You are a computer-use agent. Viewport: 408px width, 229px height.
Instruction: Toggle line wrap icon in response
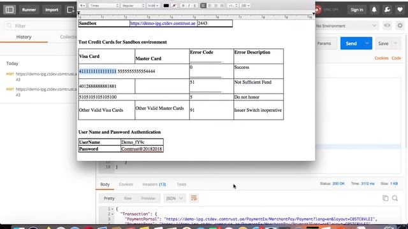(194, 198)
